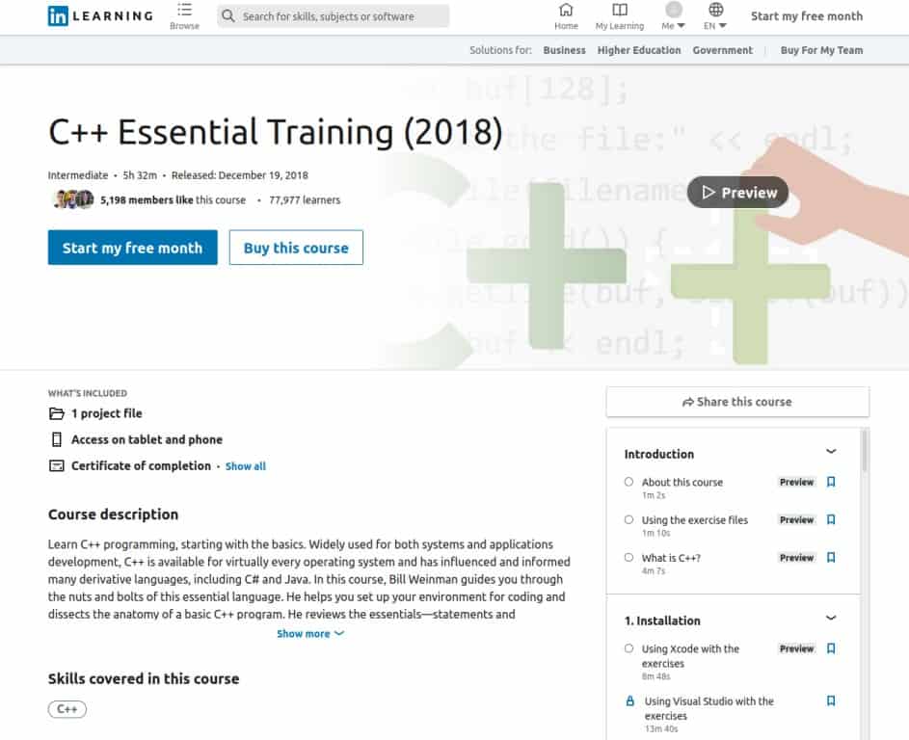The width and height of the screenshot is (909, 740).
Task: Go to Home via house icon
Action: pyautogui.click(x=566, y=10)
